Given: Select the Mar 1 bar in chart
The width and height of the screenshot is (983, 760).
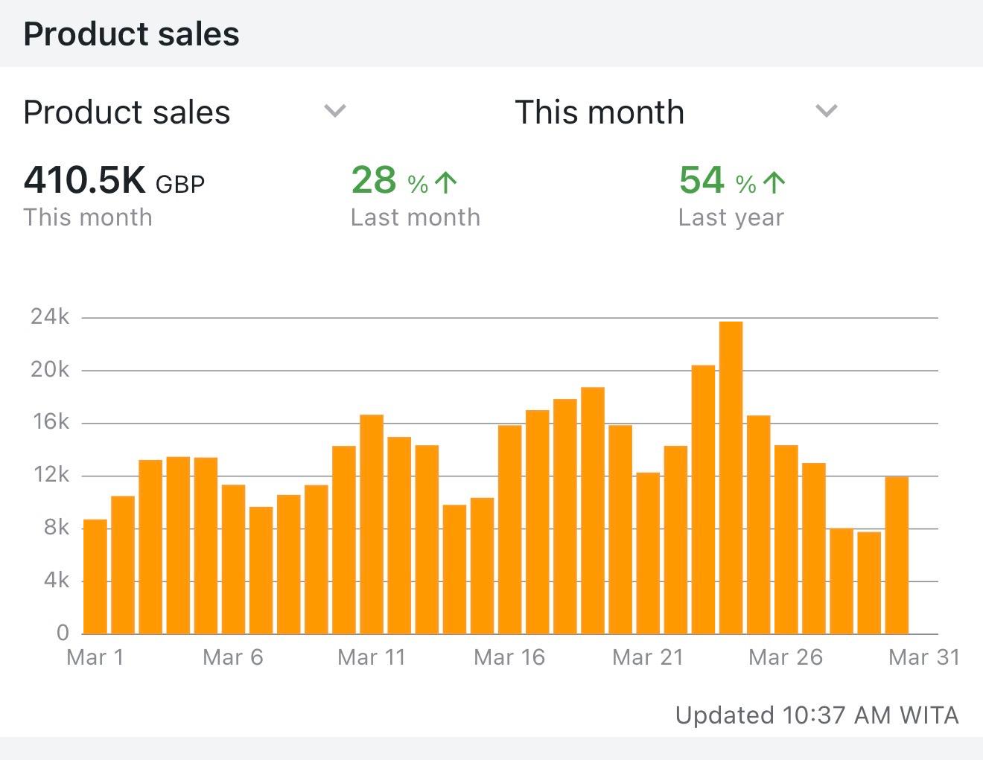Looking at the screenshot, I should 95,576.
